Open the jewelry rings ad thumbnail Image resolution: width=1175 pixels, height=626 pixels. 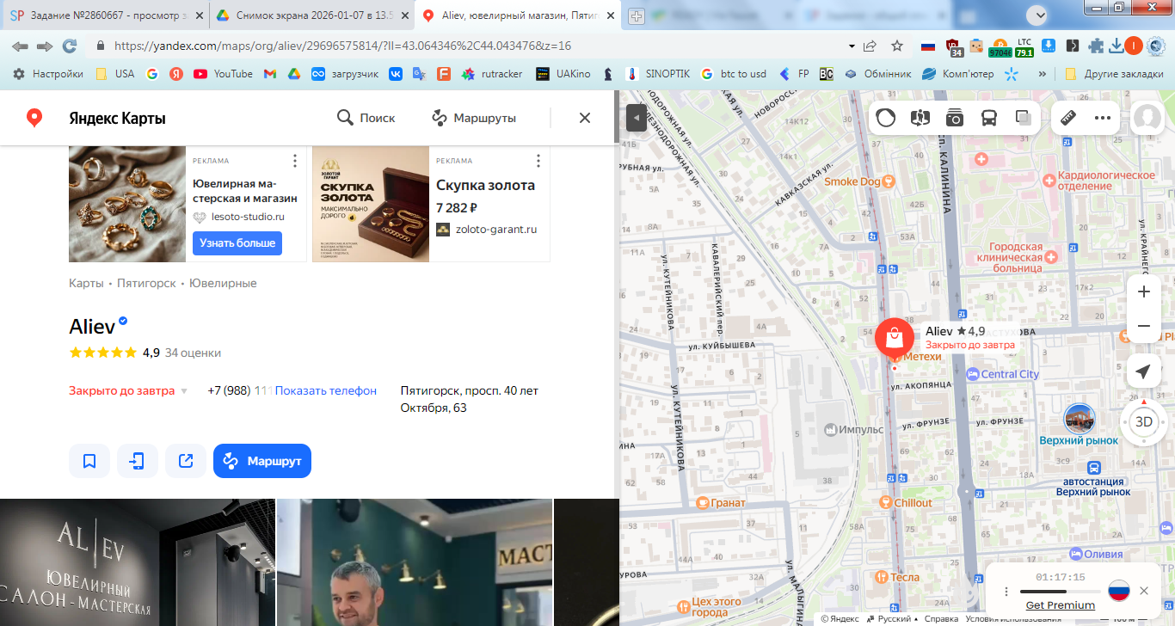pyautogui.click(x=127, y=204)
